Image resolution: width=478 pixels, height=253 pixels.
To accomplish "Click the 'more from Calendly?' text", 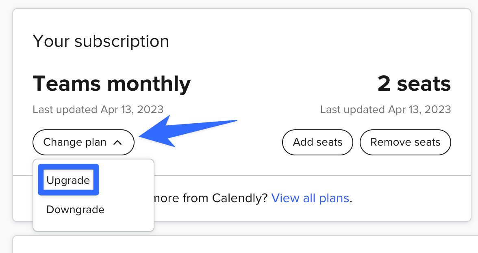I will click(x=208, y=198).
